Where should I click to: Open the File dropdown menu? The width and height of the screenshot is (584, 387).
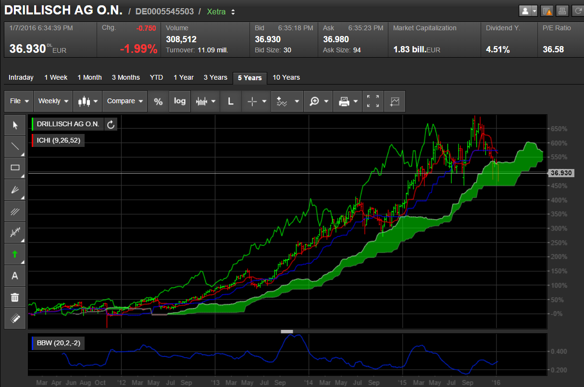point(19,101)
